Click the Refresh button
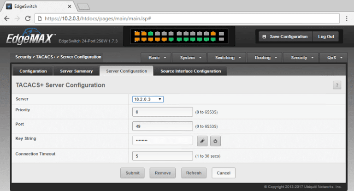This screenshot has height=191, width=354. click(194, 173)
